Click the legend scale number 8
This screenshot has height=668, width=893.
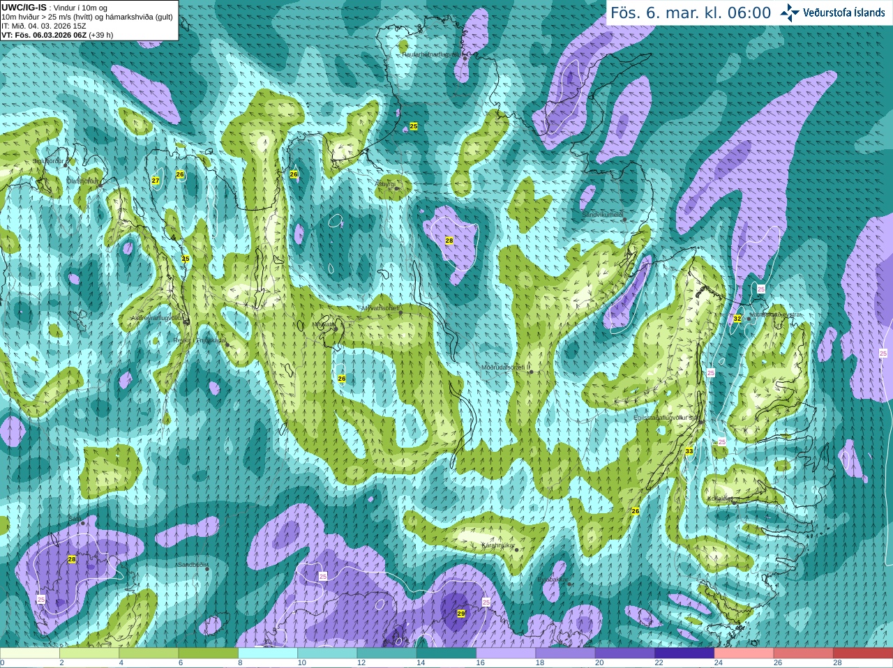240,663
